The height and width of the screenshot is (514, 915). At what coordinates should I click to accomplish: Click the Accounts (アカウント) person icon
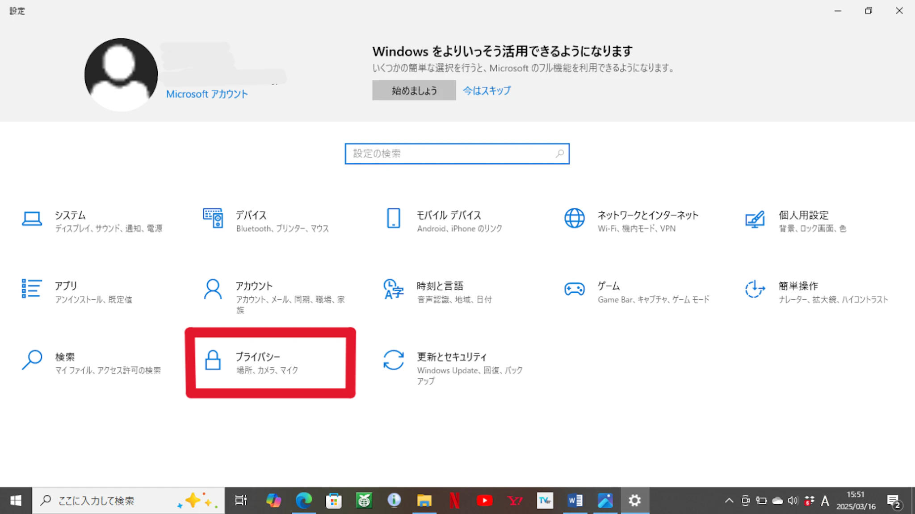pyautogui.click(x=213, y=289)
